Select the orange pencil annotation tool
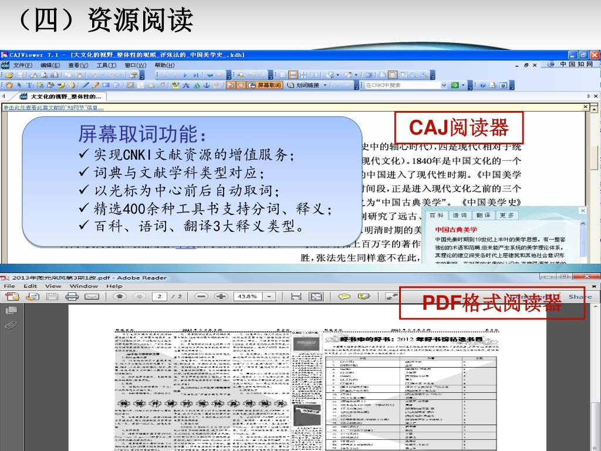The height and width of the screenshot is (451, 601). pyautogui.click(x=96, y=85)
